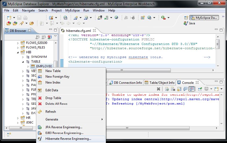Viewport: 227px width, 143px height.
Task: Open the Navigate menu
Action: [29, 10]
